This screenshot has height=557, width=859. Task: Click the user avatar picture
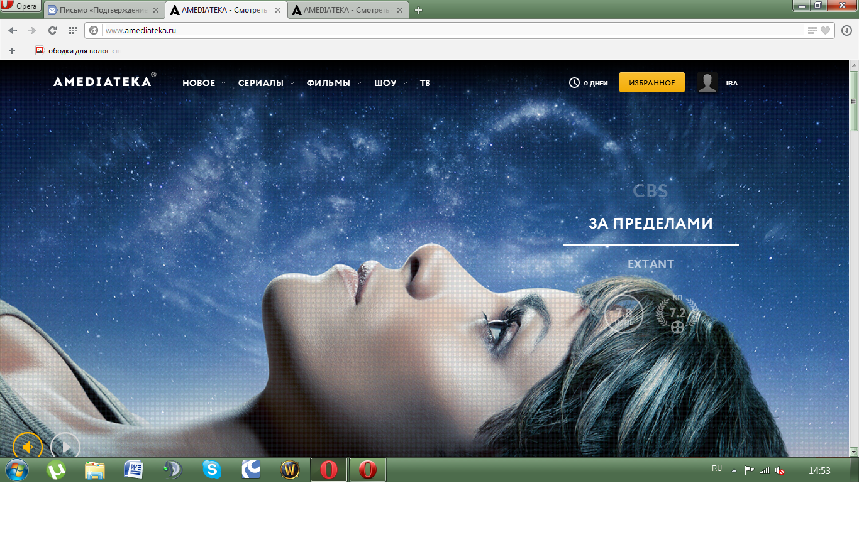pos(707,82)
